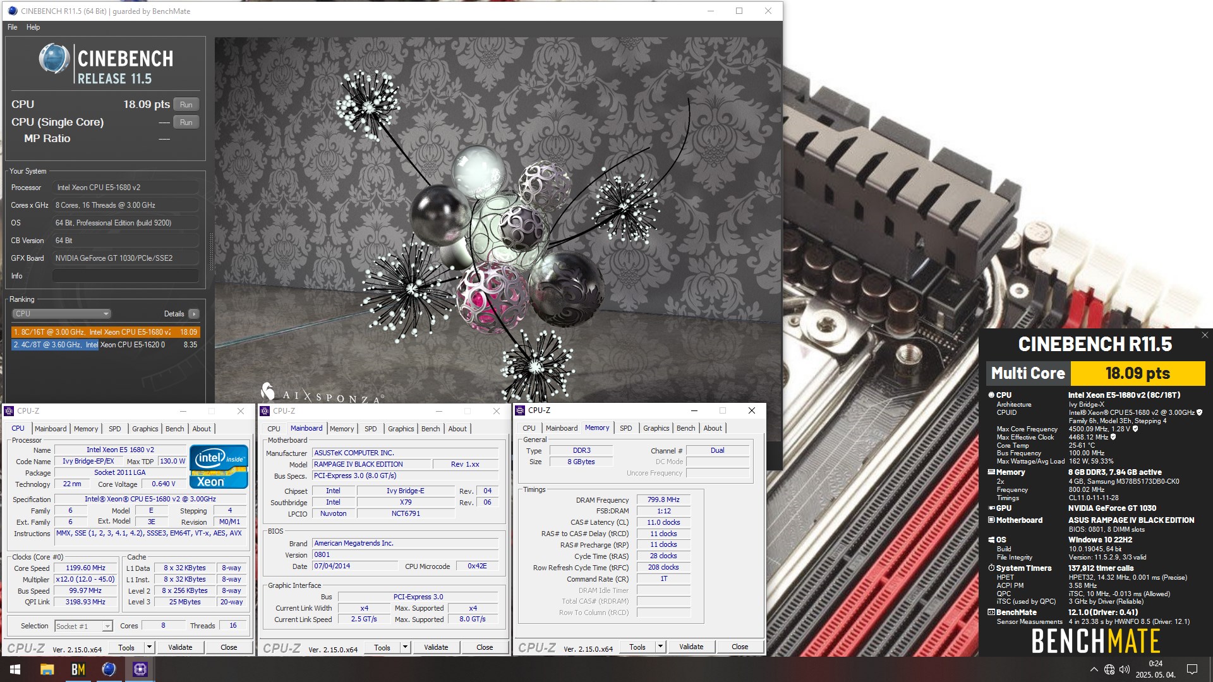Expand the CPU ranking dropdown

(61, 314)
